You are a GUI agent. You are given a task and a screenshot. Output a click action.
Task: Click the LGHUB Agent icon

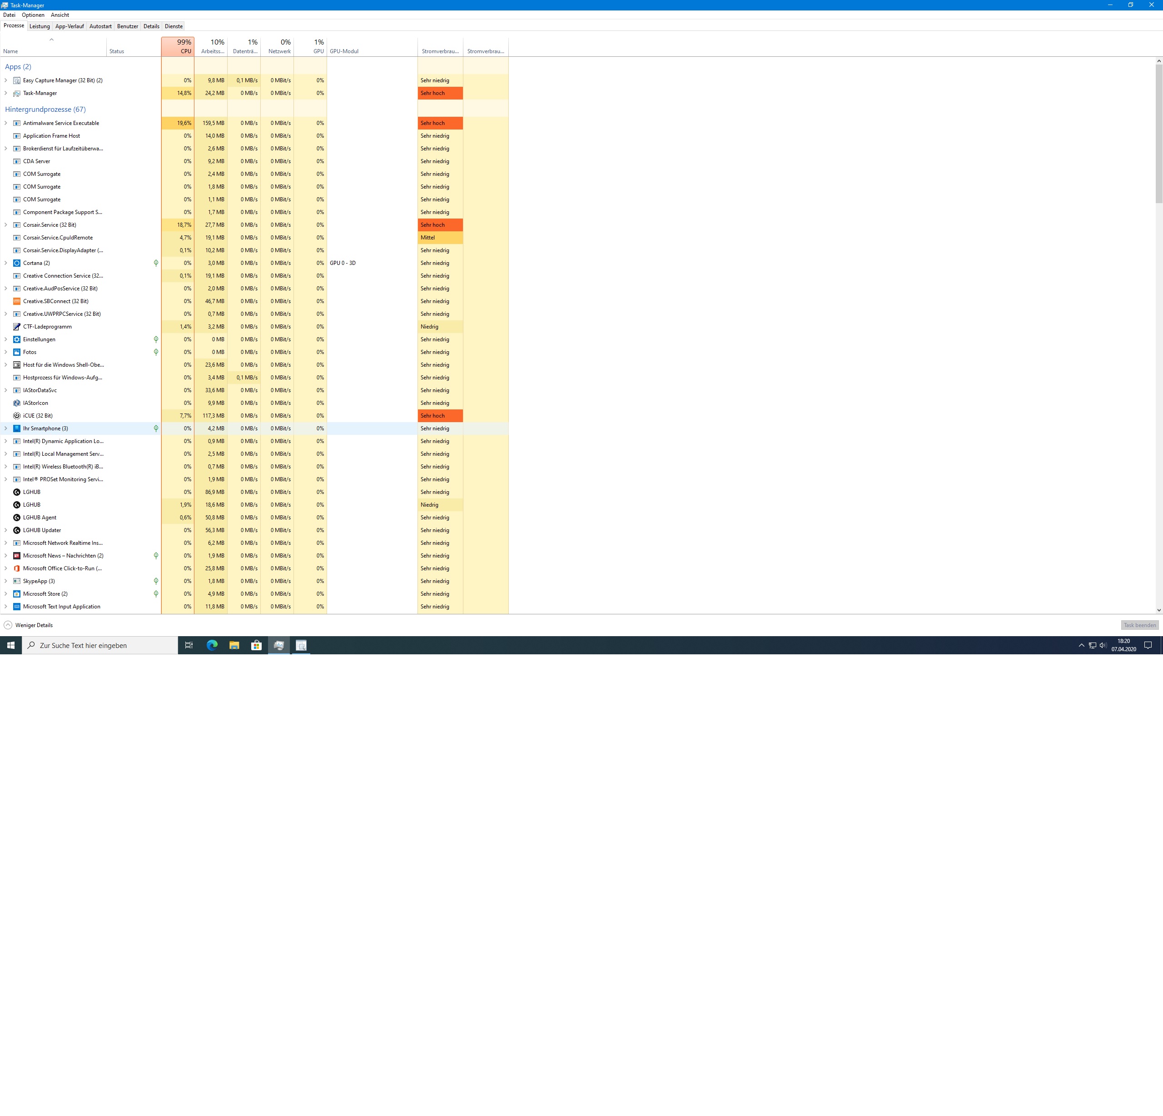coord(17,518)
